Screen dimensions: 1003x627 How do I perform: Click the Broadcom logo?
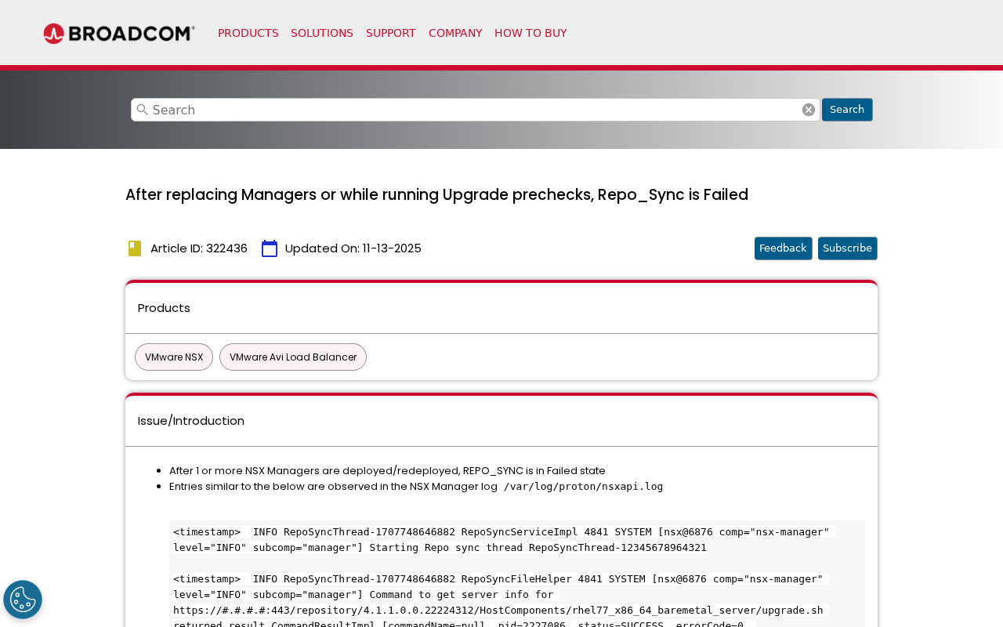click(118, 31)
